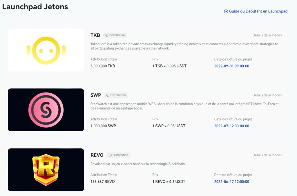
Task: Click the TKB closing date 2022-09-01 09:00:00
Action: tap(231, 66)
